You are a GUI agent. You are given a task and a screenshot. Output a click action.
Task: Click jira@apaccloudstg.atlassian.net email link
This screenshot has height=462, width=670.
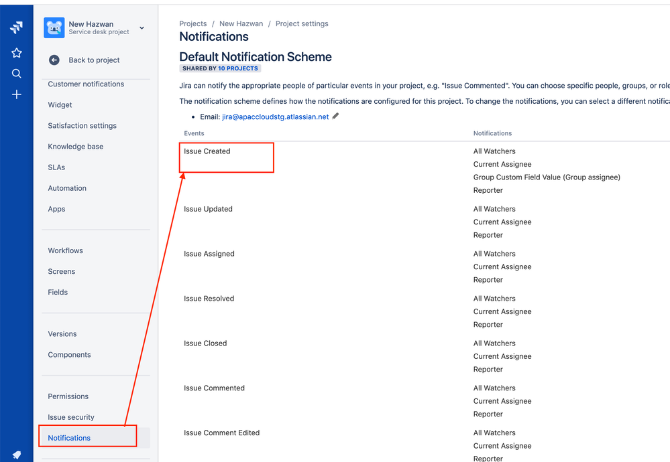pos(275,117)
